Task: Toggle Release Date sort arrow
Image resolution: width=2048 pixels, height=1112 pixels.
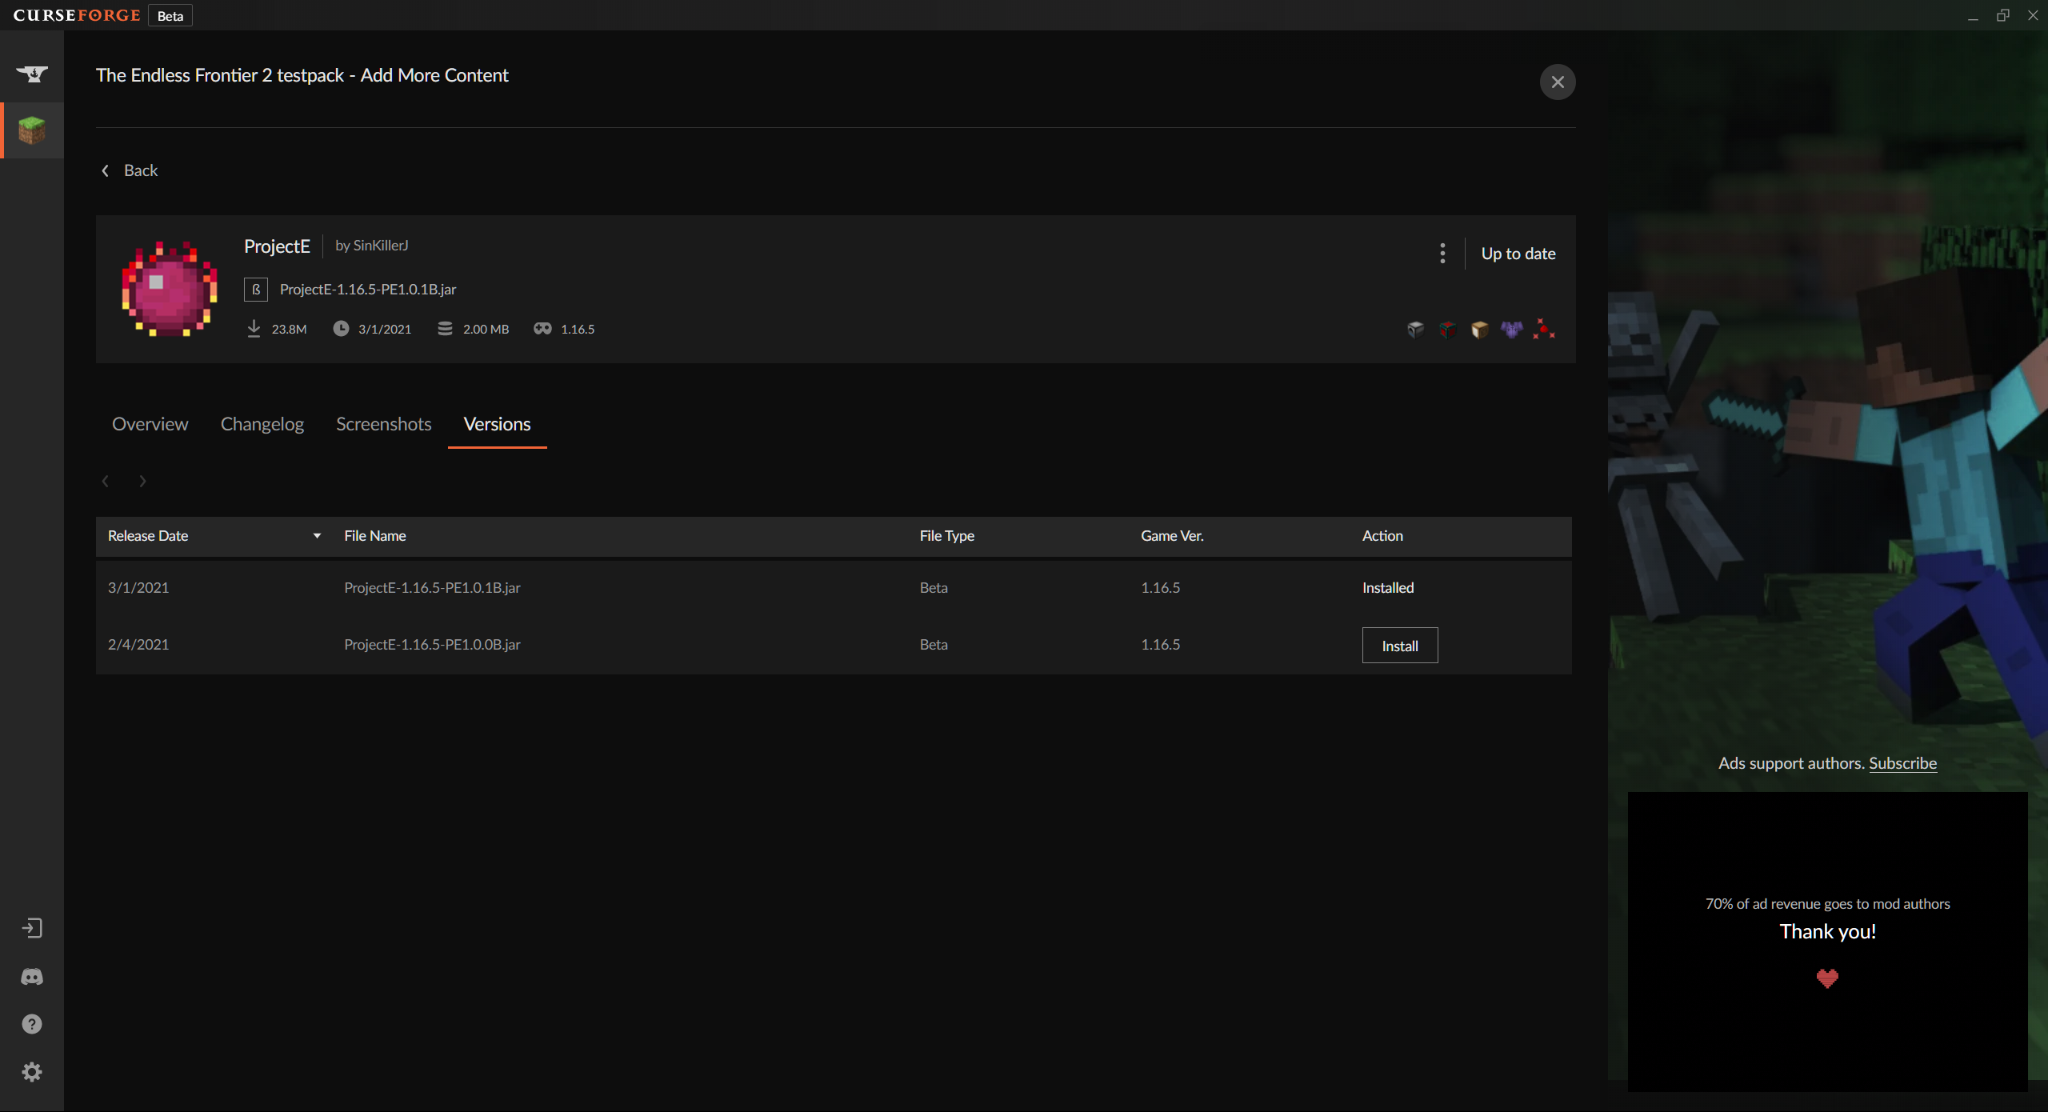Action: 317,536
